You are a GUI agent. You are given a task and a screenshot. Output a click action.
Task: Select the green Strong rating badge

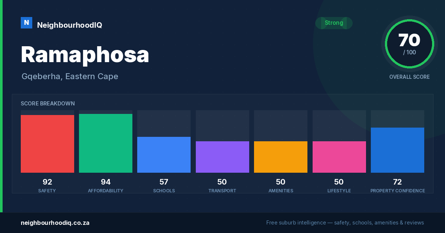coord(334,23)
